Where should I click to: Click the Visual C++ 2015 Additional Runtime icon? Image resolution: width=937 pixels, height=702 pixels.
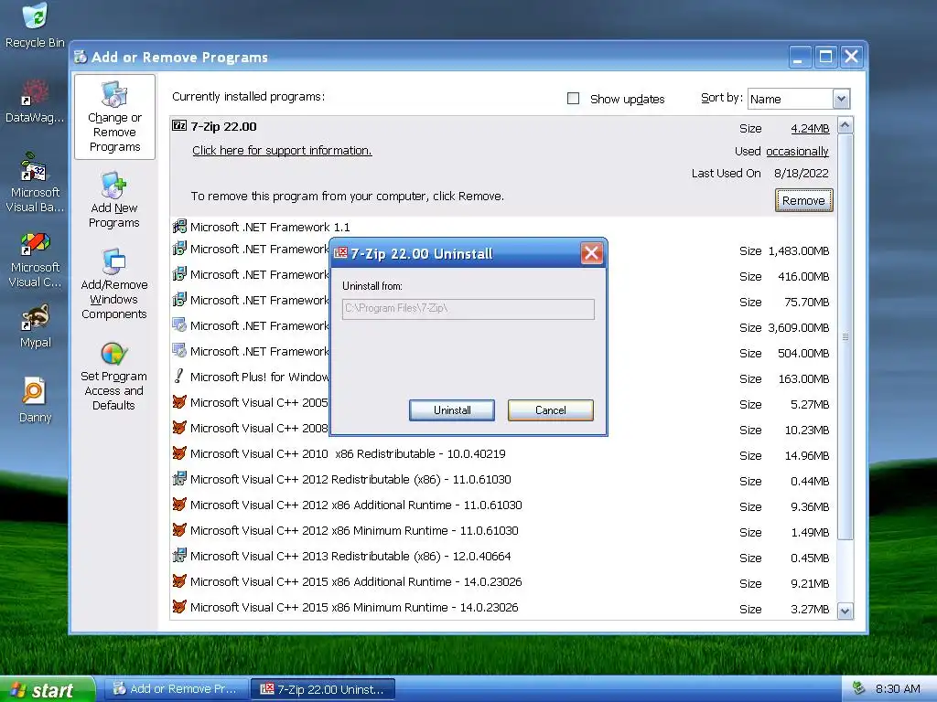point(179,580)
